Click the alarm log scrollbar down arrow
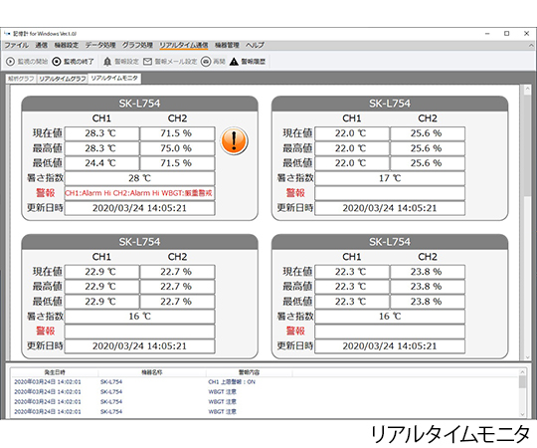Image resolution: width=537 pixels, height=448 pixels. (x=522, y=414)
